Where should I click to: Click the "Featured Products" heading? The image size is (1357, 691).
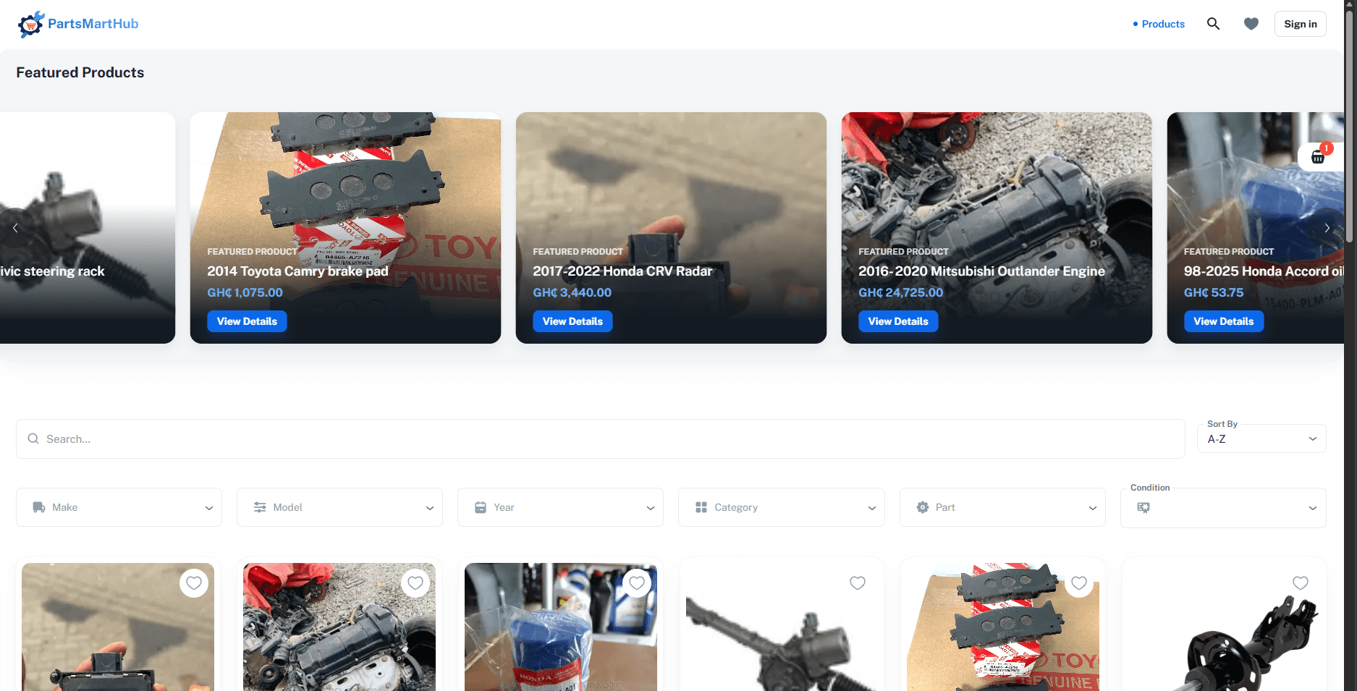80,72
